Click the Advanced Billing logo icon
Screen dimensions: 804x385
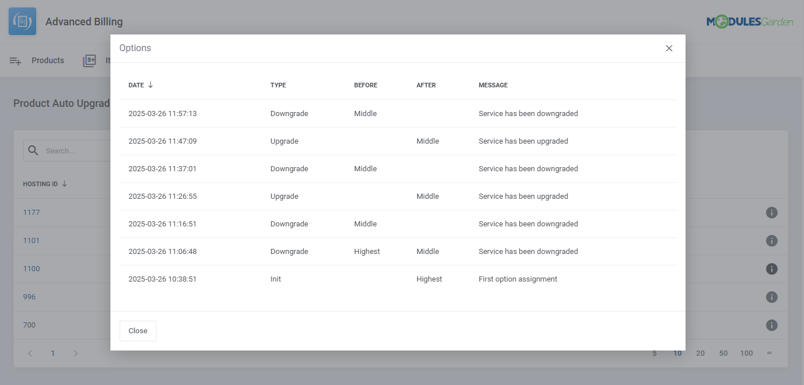click(x=21, y=21)
